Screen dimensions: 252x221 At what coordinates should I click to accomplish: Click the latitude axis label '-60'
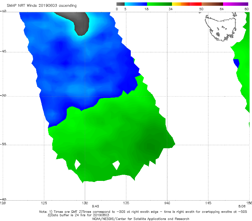point(3,199)
